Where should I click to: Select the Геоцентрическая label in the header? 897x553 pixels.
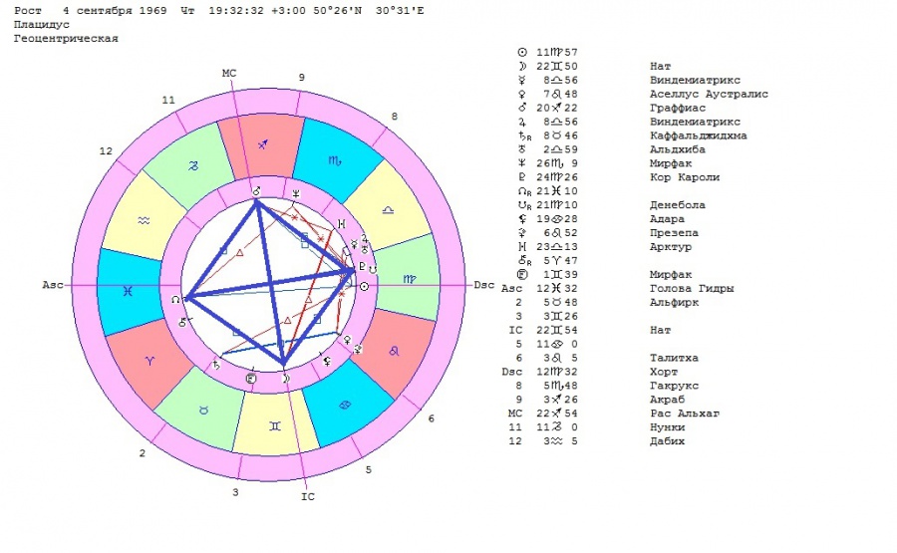(66, 38)
